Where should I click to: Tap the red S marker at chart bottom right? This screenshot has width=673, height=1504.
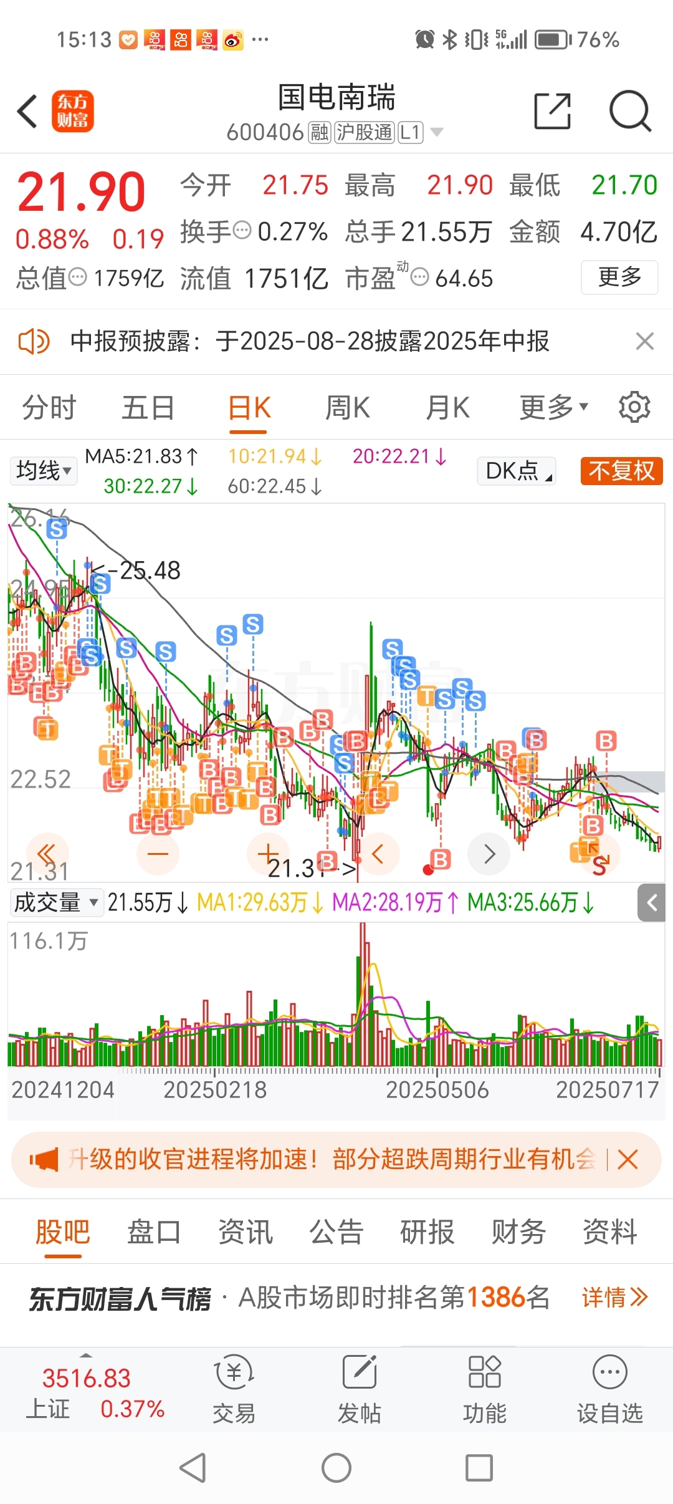point(599,866)
